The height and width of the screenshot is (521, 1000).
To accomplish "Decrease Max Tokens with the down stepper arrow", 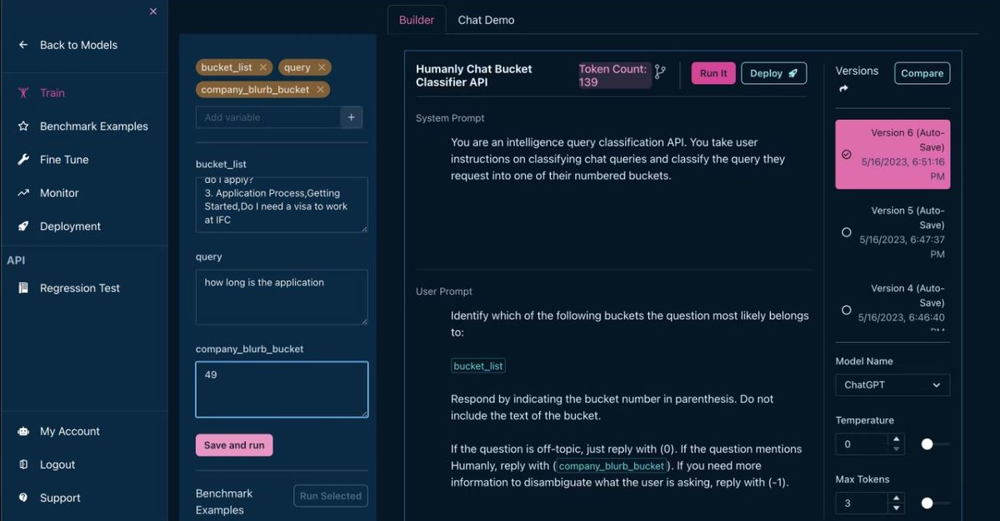I will point(897,508).
